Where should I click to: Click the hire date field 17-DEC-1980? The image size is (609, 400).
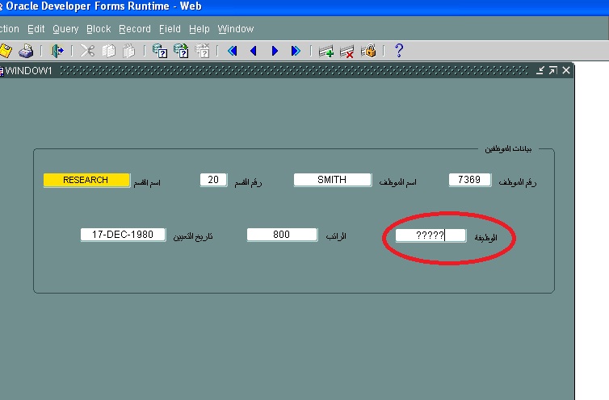tap(122, 235)
